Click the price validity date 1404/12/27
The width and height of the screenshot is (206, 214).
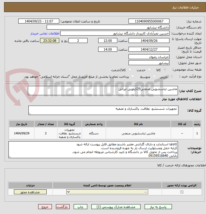(x=149, y=49)
